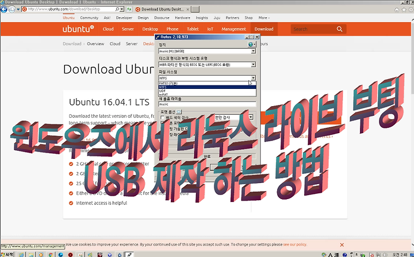Viewport: 414px width, 257px height.
Task: Choose FAT32 from the file system list
Action: [x=207, y=83]
